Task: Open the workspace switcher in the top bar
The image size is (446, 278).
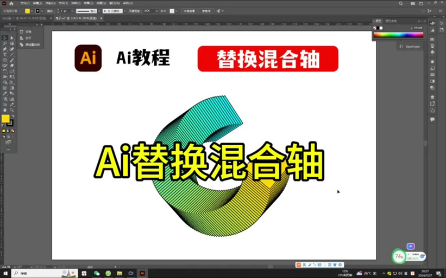Action: 421,3
